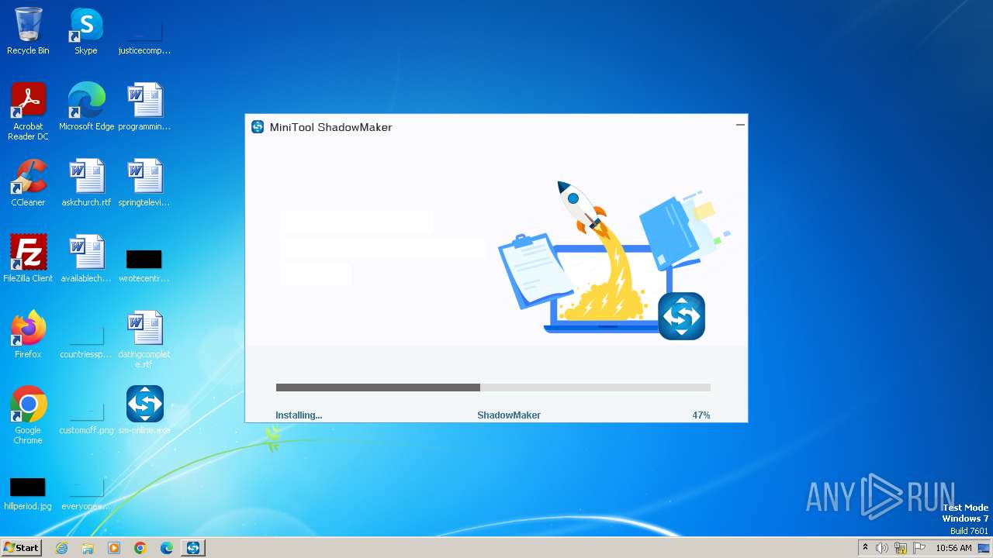
Task: Switch to ShadowMaker installer taskbar button
Action: (193, 548)
